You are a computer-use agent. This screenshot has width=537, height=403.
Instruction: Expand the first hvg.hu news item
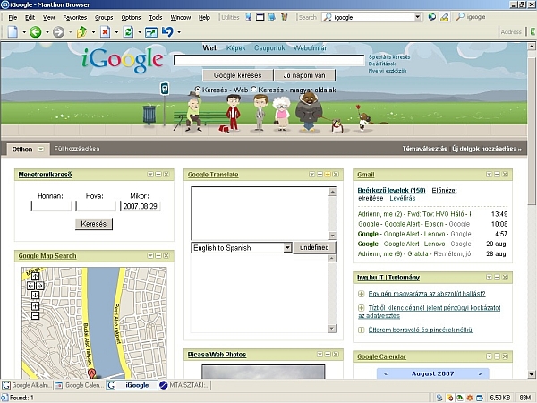361,294
